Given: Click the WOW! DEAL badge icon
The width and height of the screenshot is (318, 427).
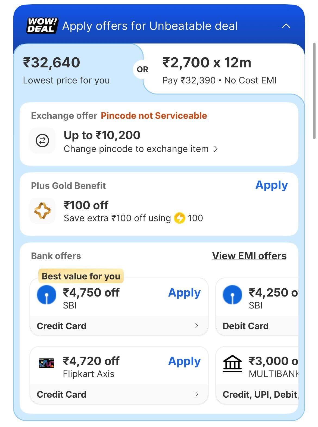Looking at the screenshot, I should pos(42,26).
